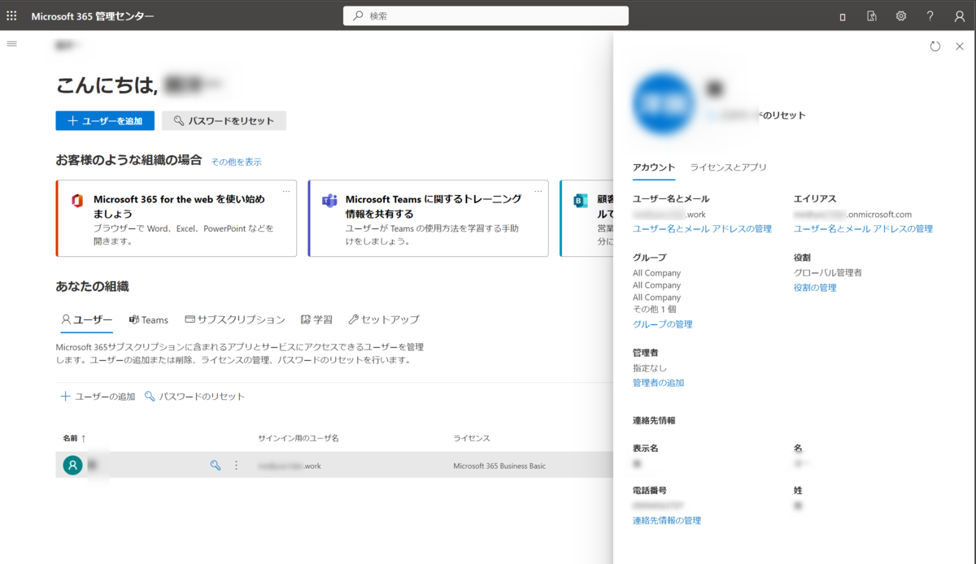Open the グループの管理 link
976x564 pixels.
663,324
